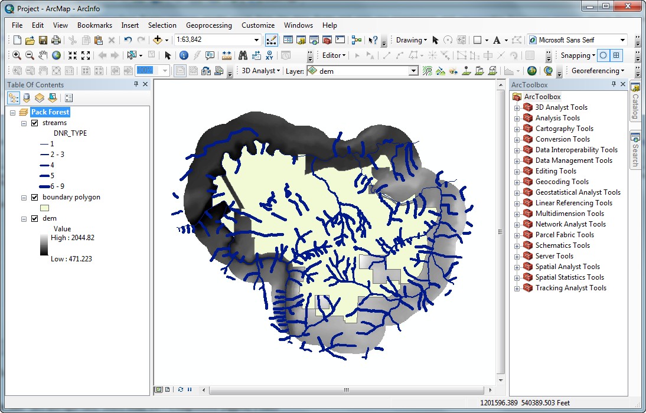Open the 3D Analyst layer dropdown
Image resolution: width=646 pixels, height=413 pixels.
pyautogui.click(x=413, y=71)
